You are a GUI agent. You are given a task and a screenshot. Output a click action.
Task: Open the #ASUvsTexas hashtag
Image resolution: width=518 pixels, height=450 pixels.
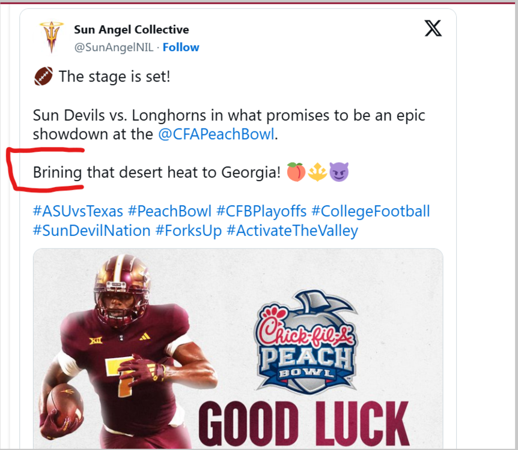pyautogui.click(x=78, y=211)
